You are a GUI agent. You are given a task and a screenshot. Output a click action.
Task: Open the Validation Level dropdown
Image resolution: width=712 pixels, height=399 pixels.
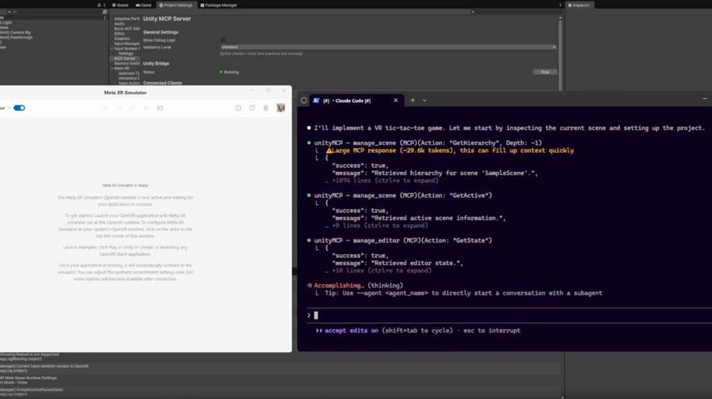388,47
